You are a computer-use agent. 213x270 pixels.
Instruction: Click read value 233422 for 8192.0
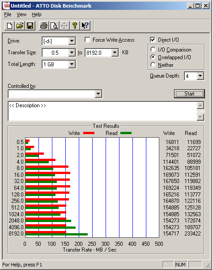[x=192, y=234]
